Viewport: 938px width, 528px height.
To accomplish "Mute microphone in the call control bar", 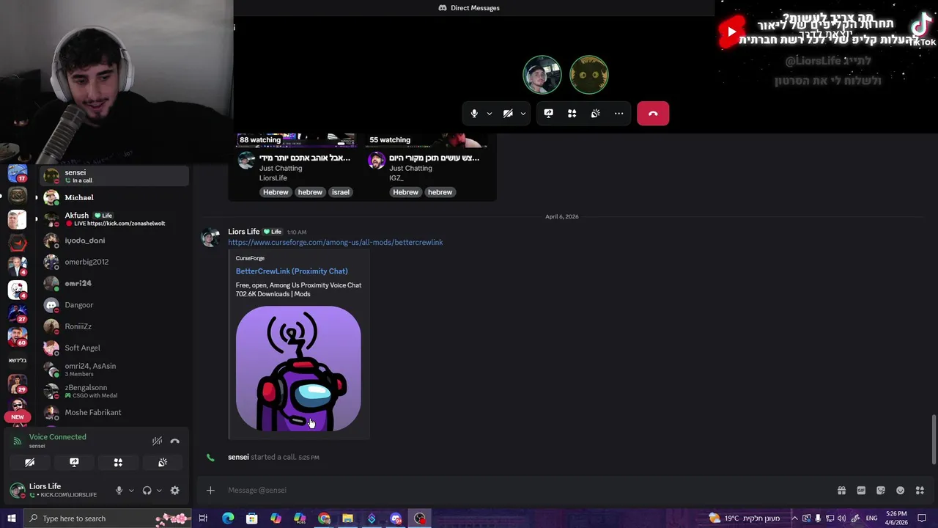I will [474, 114].
